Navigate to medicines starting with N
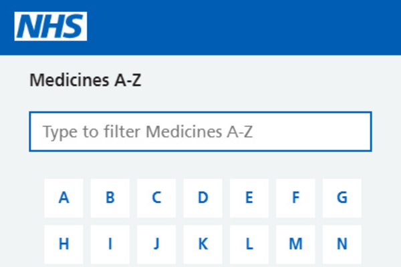 pyautogui.click(x=342, y=244)
